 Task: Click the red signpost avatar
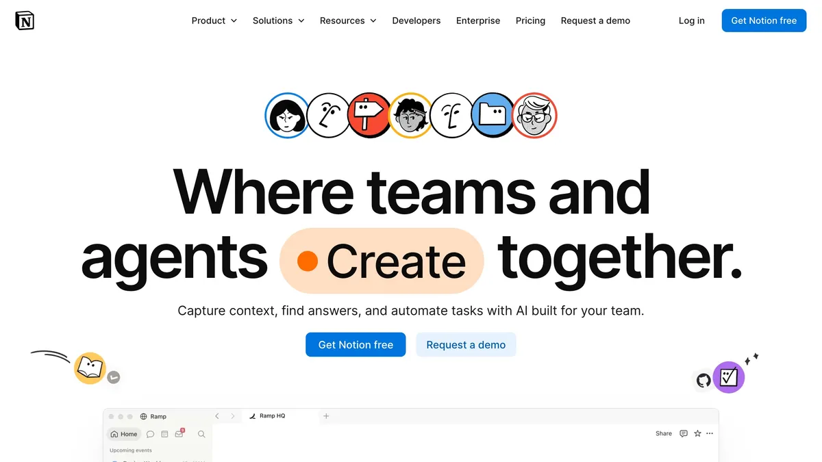(369, 116)
